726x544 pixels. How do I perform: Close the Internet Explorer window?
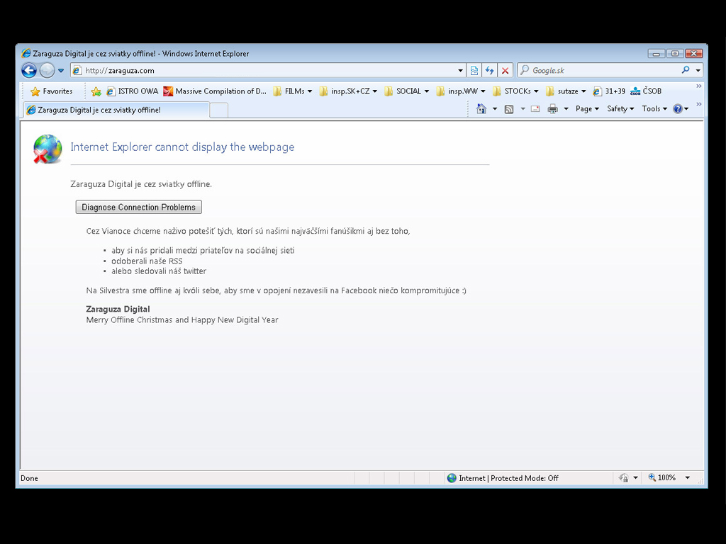point(694,54)
